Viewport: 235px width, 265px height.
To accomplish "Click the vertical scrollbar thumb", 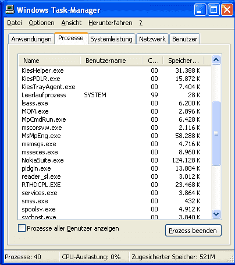I will (x=216, y=133).
